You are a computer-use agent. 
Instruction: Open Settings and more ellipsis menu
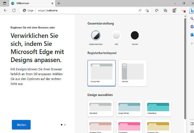coord(183,11)
